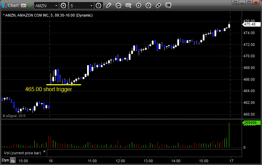Click the GET tools icon

click(128, 6)
